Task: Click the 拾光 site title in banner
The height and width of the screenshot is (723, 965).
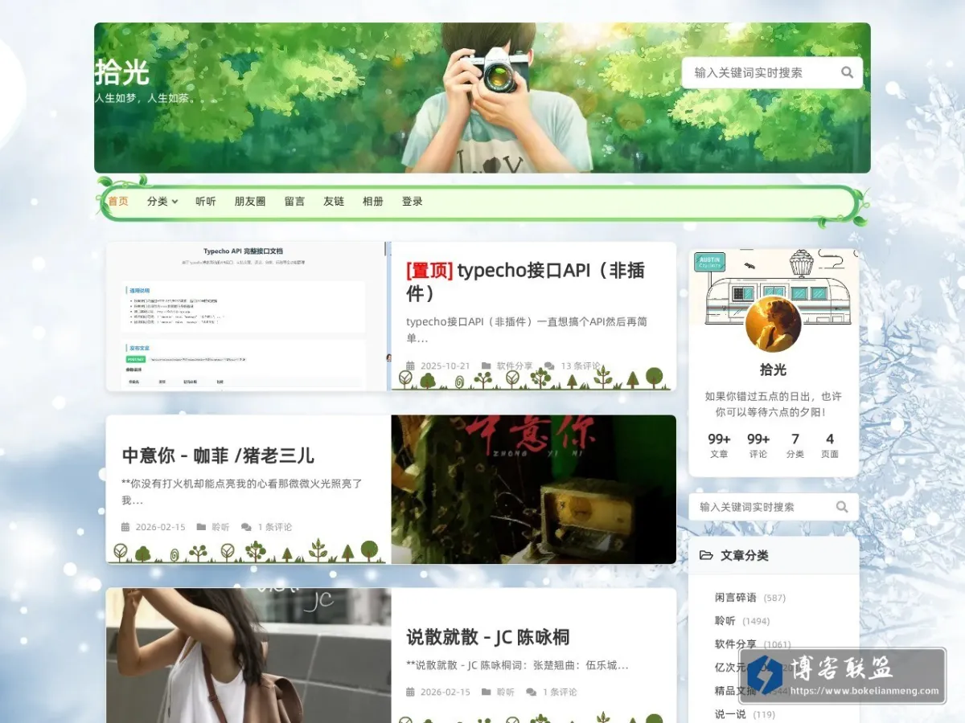Action: (x=122, y=72)
